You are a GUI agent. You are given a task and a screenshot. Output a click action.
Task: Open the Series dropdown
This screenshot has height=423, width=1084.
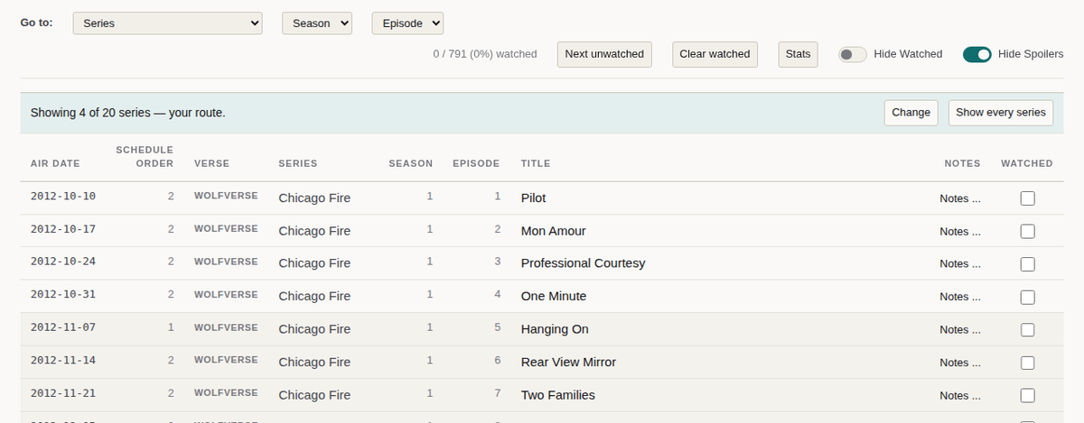167,23
